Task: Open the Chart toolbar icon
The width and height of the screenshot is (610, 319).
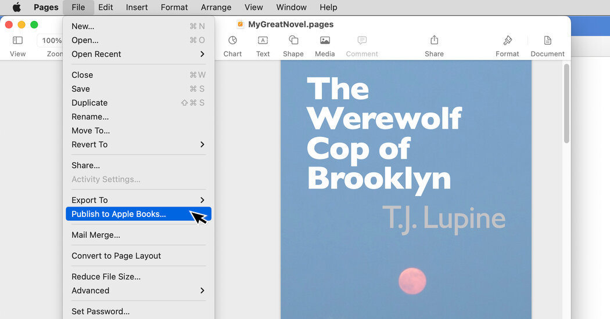Action: (232, 41)
